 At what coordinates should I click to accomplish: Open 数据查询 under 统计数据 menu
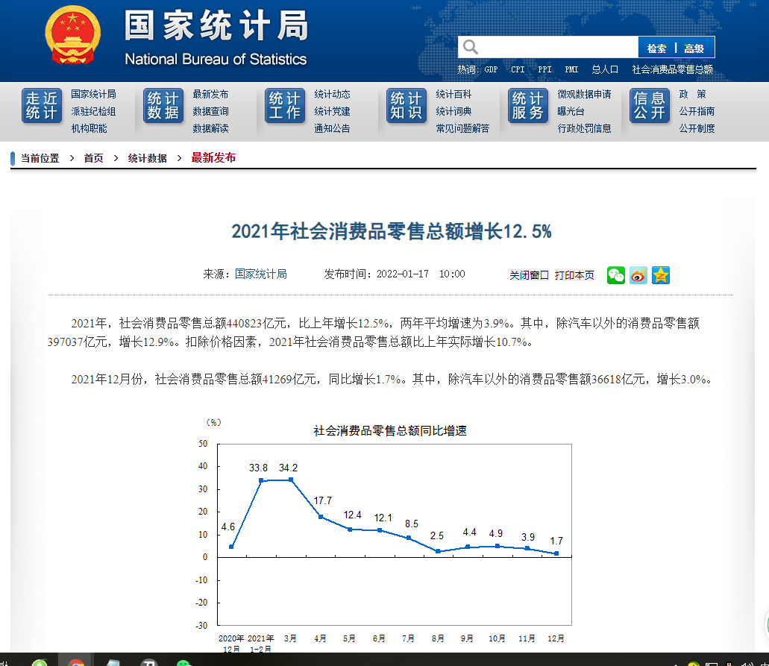210,111
